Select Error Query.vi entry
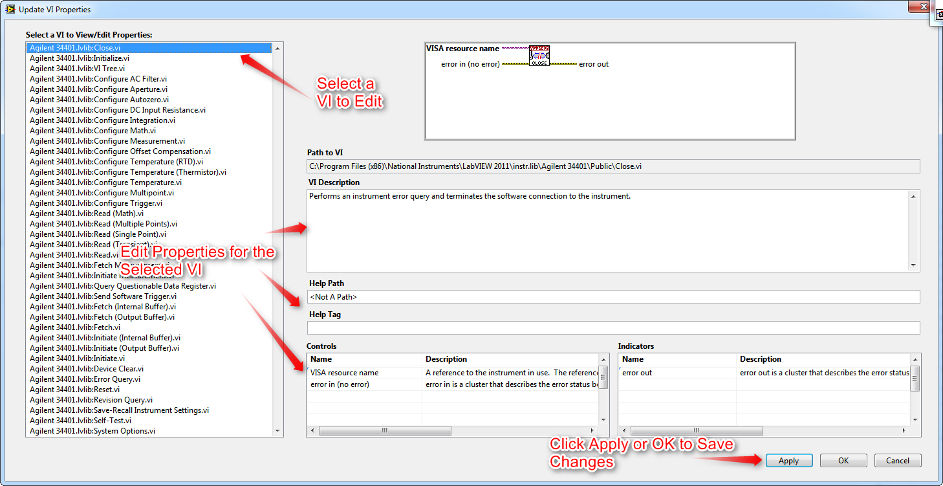This screenshot has width=943, height=486. pyautogui.click(x=149, y=379)
